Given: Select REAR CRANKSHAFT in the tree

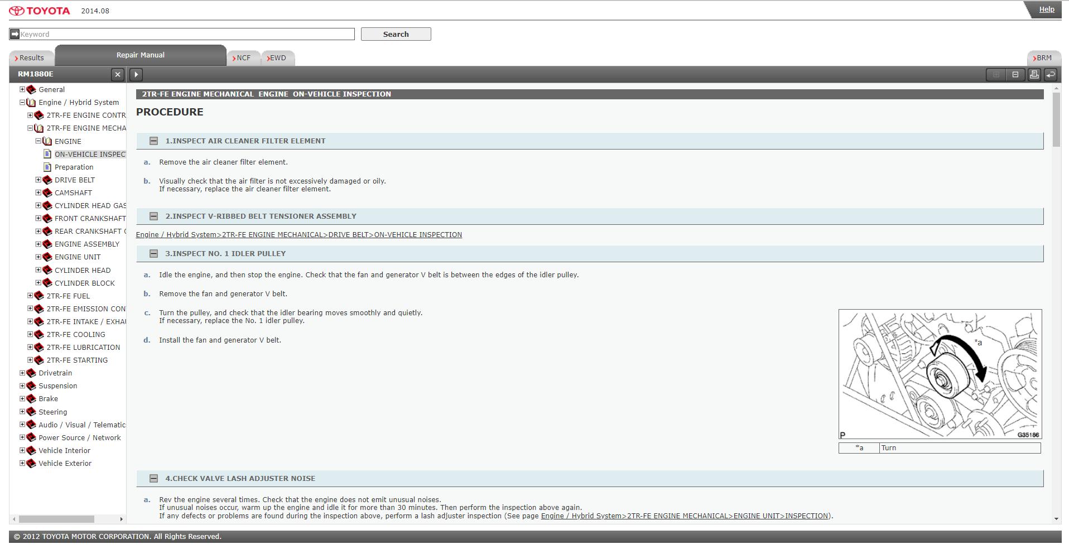Looking at the screenshot, I should pyautogui.click(x=90, y=231).
